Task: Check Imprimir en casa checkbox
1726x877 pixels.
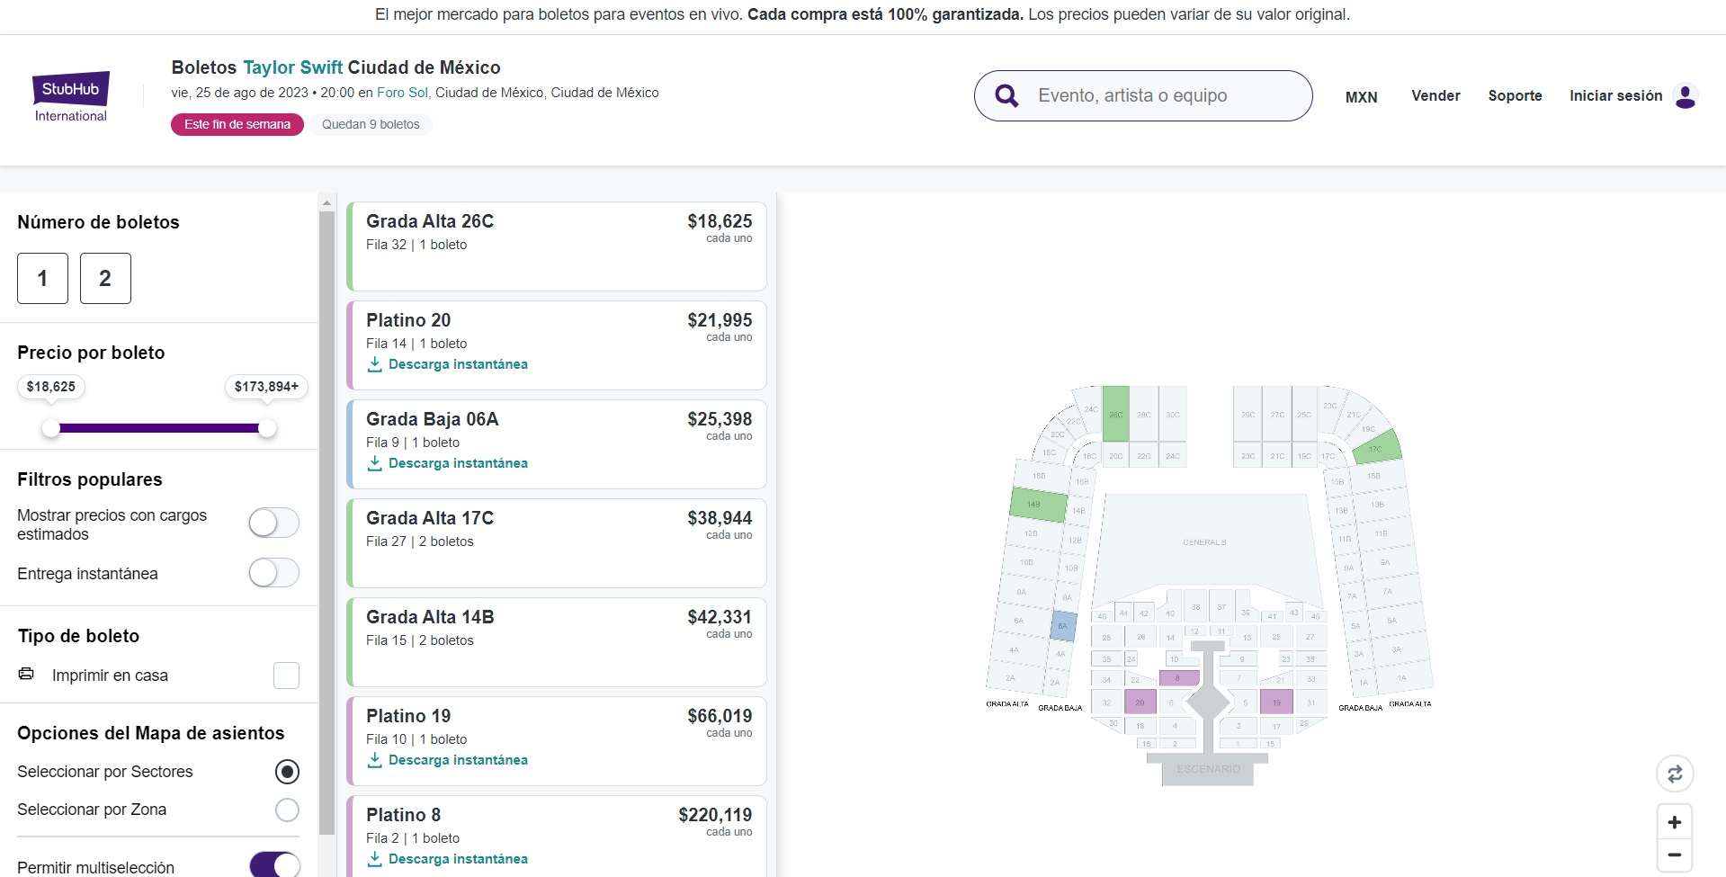Action: 286,676
